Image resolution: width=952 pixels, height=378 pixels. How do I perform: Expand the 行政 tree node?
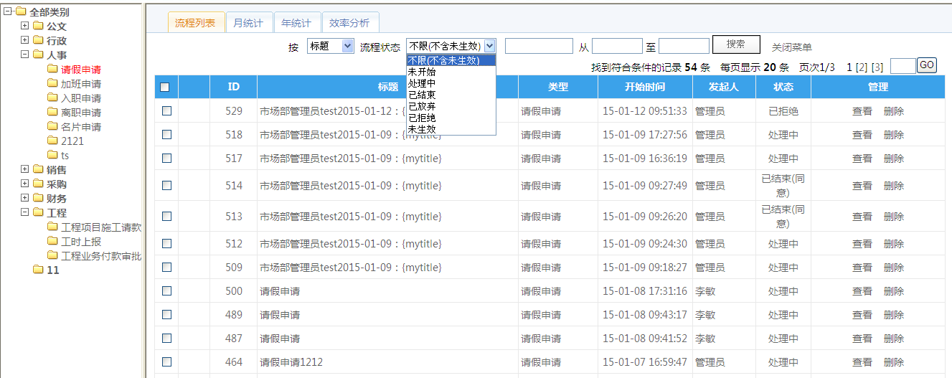[24, 40]
